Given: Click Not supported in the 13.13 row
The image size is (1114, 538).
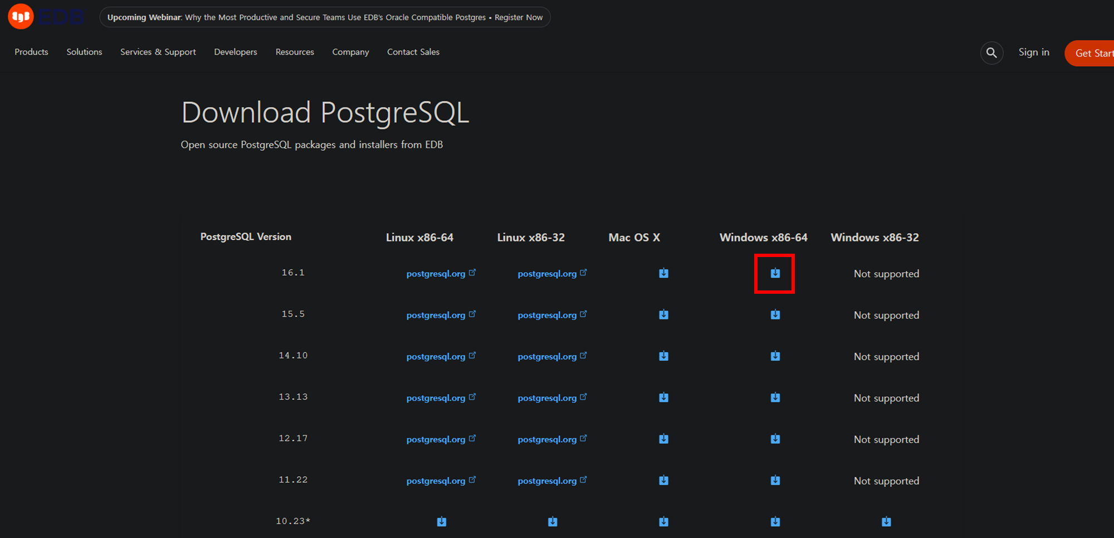Looking at the screenshot, I should tap(886, 398).
